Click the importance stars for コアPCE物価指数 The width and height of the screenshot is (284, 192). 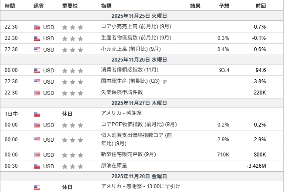point(72,125)
